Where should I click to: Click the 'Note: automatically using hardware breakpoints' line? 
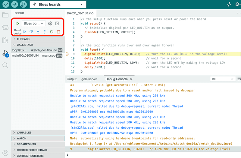pyautogui.click(x=132, y=138)
